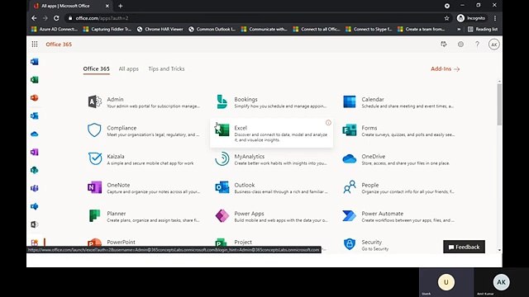
Task: Open Outlook from the left sidebar
Action: (35, 115)
